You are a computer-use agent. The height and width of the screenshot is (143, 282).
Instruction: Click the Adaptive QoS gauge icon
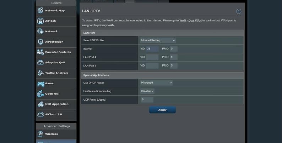40,63
